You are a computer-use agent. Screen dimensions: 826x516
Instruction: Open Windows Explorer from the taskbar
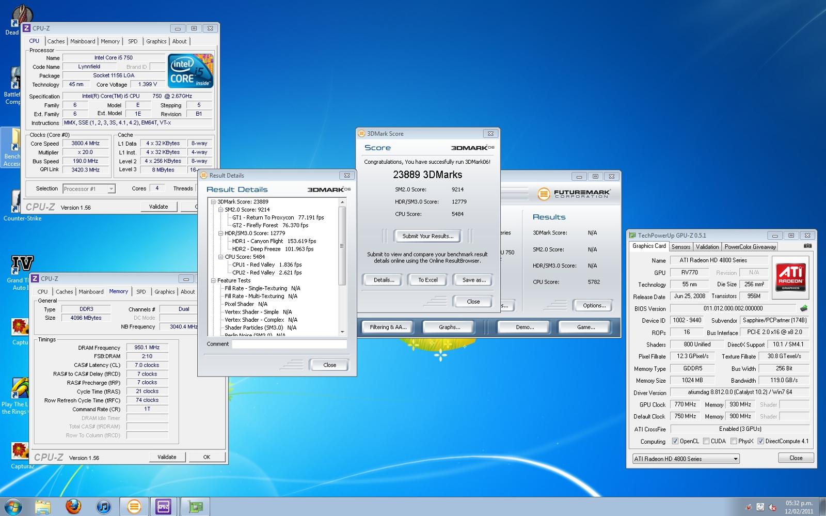click(x=43, y=507)
